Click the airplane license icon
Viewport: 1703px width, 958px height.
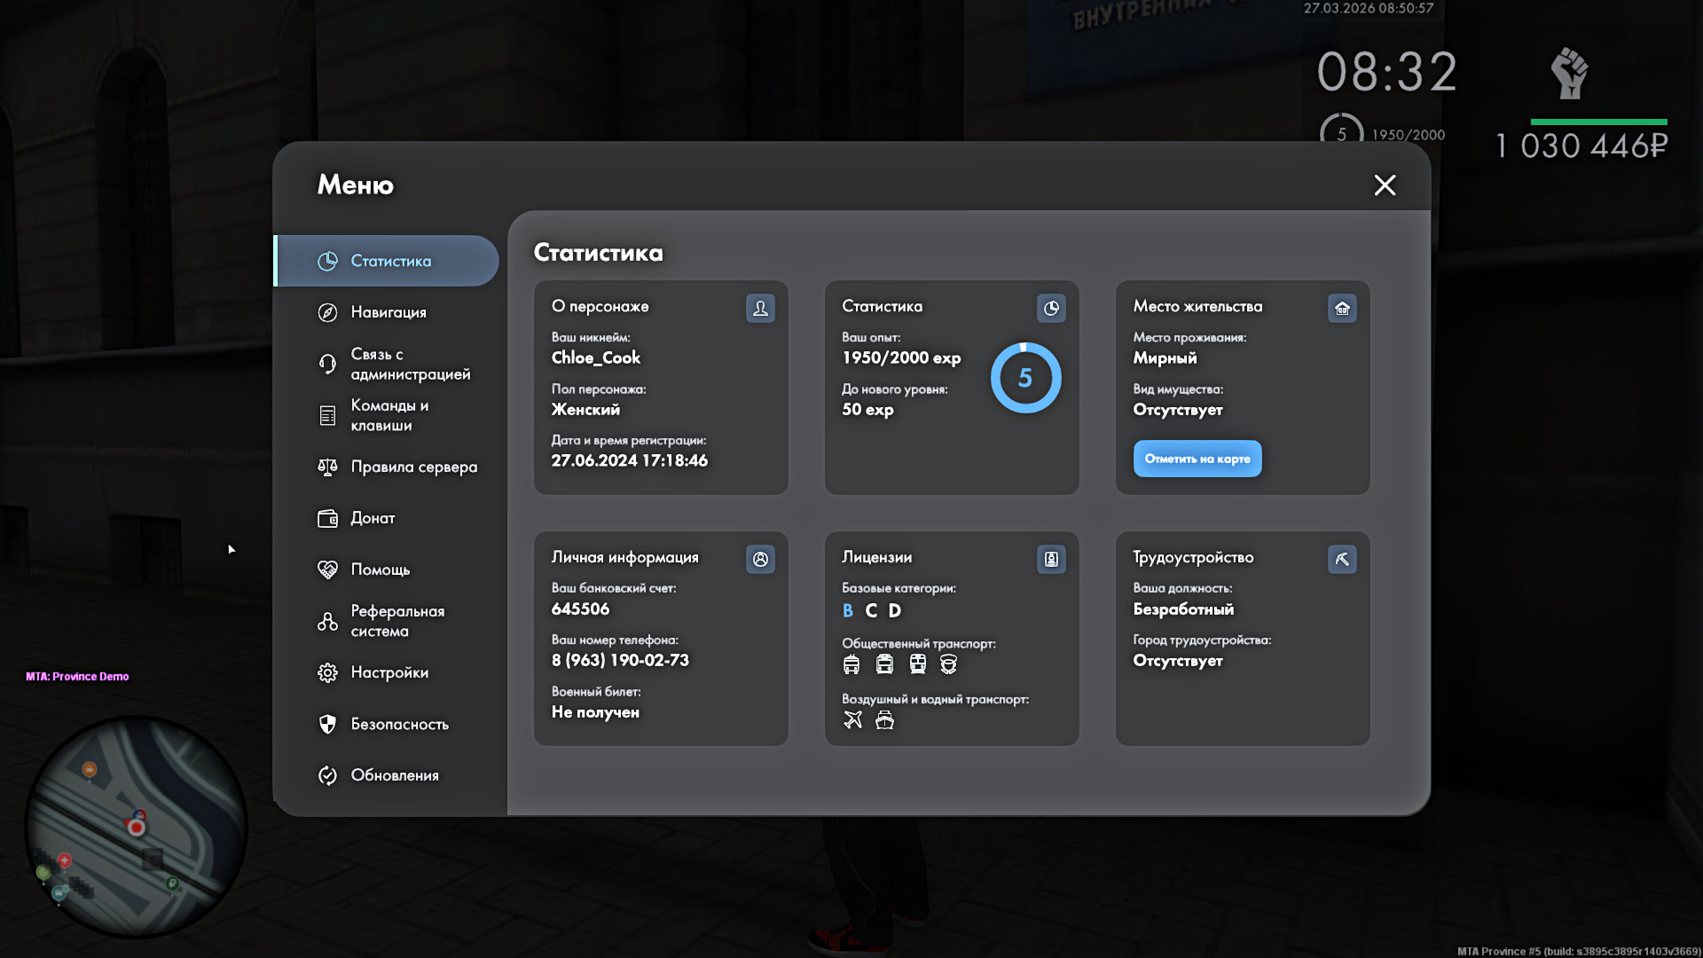tap(852, 719)
